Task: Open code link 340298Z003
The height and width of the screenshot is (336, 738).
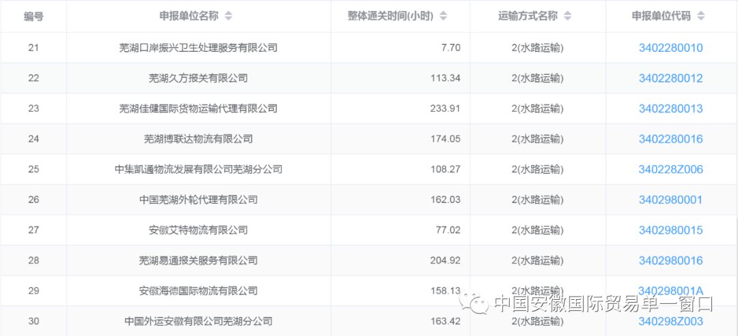Action: 671,322
